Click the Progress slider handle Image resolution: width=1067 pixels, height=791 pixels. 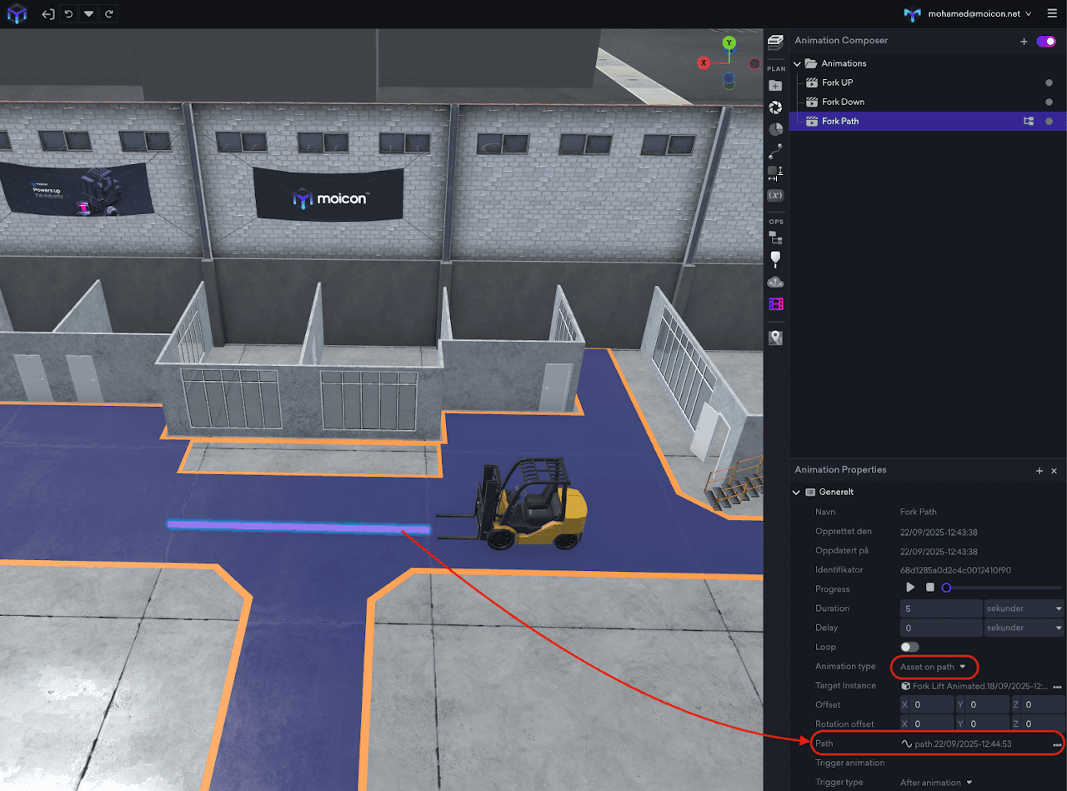click(946, 588)
